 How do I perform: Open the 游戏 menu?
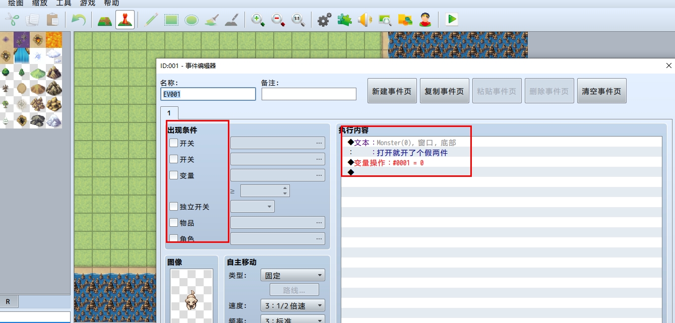click(x=87, y=3)
